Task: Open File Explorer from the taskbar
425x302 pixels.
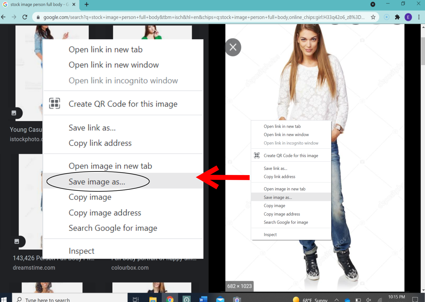Action: click(153, 300)
